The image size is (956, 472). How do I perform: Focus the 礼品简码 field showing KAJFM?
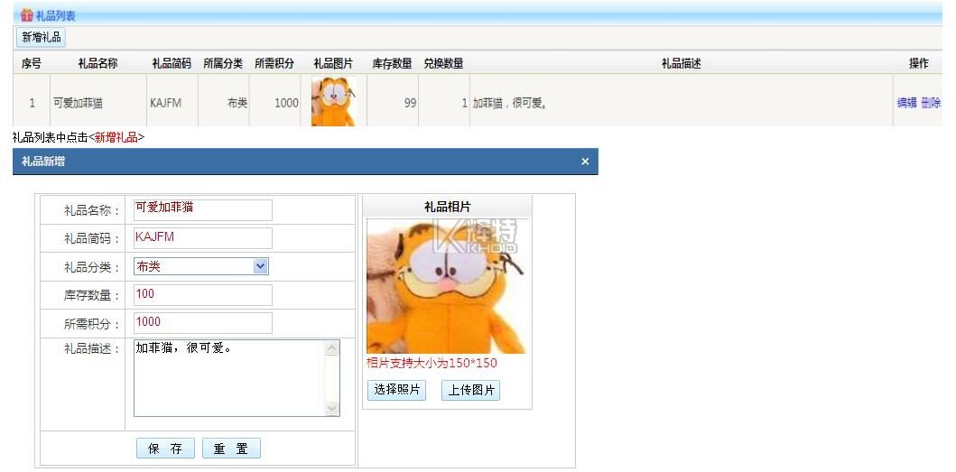tap(203, 238)
